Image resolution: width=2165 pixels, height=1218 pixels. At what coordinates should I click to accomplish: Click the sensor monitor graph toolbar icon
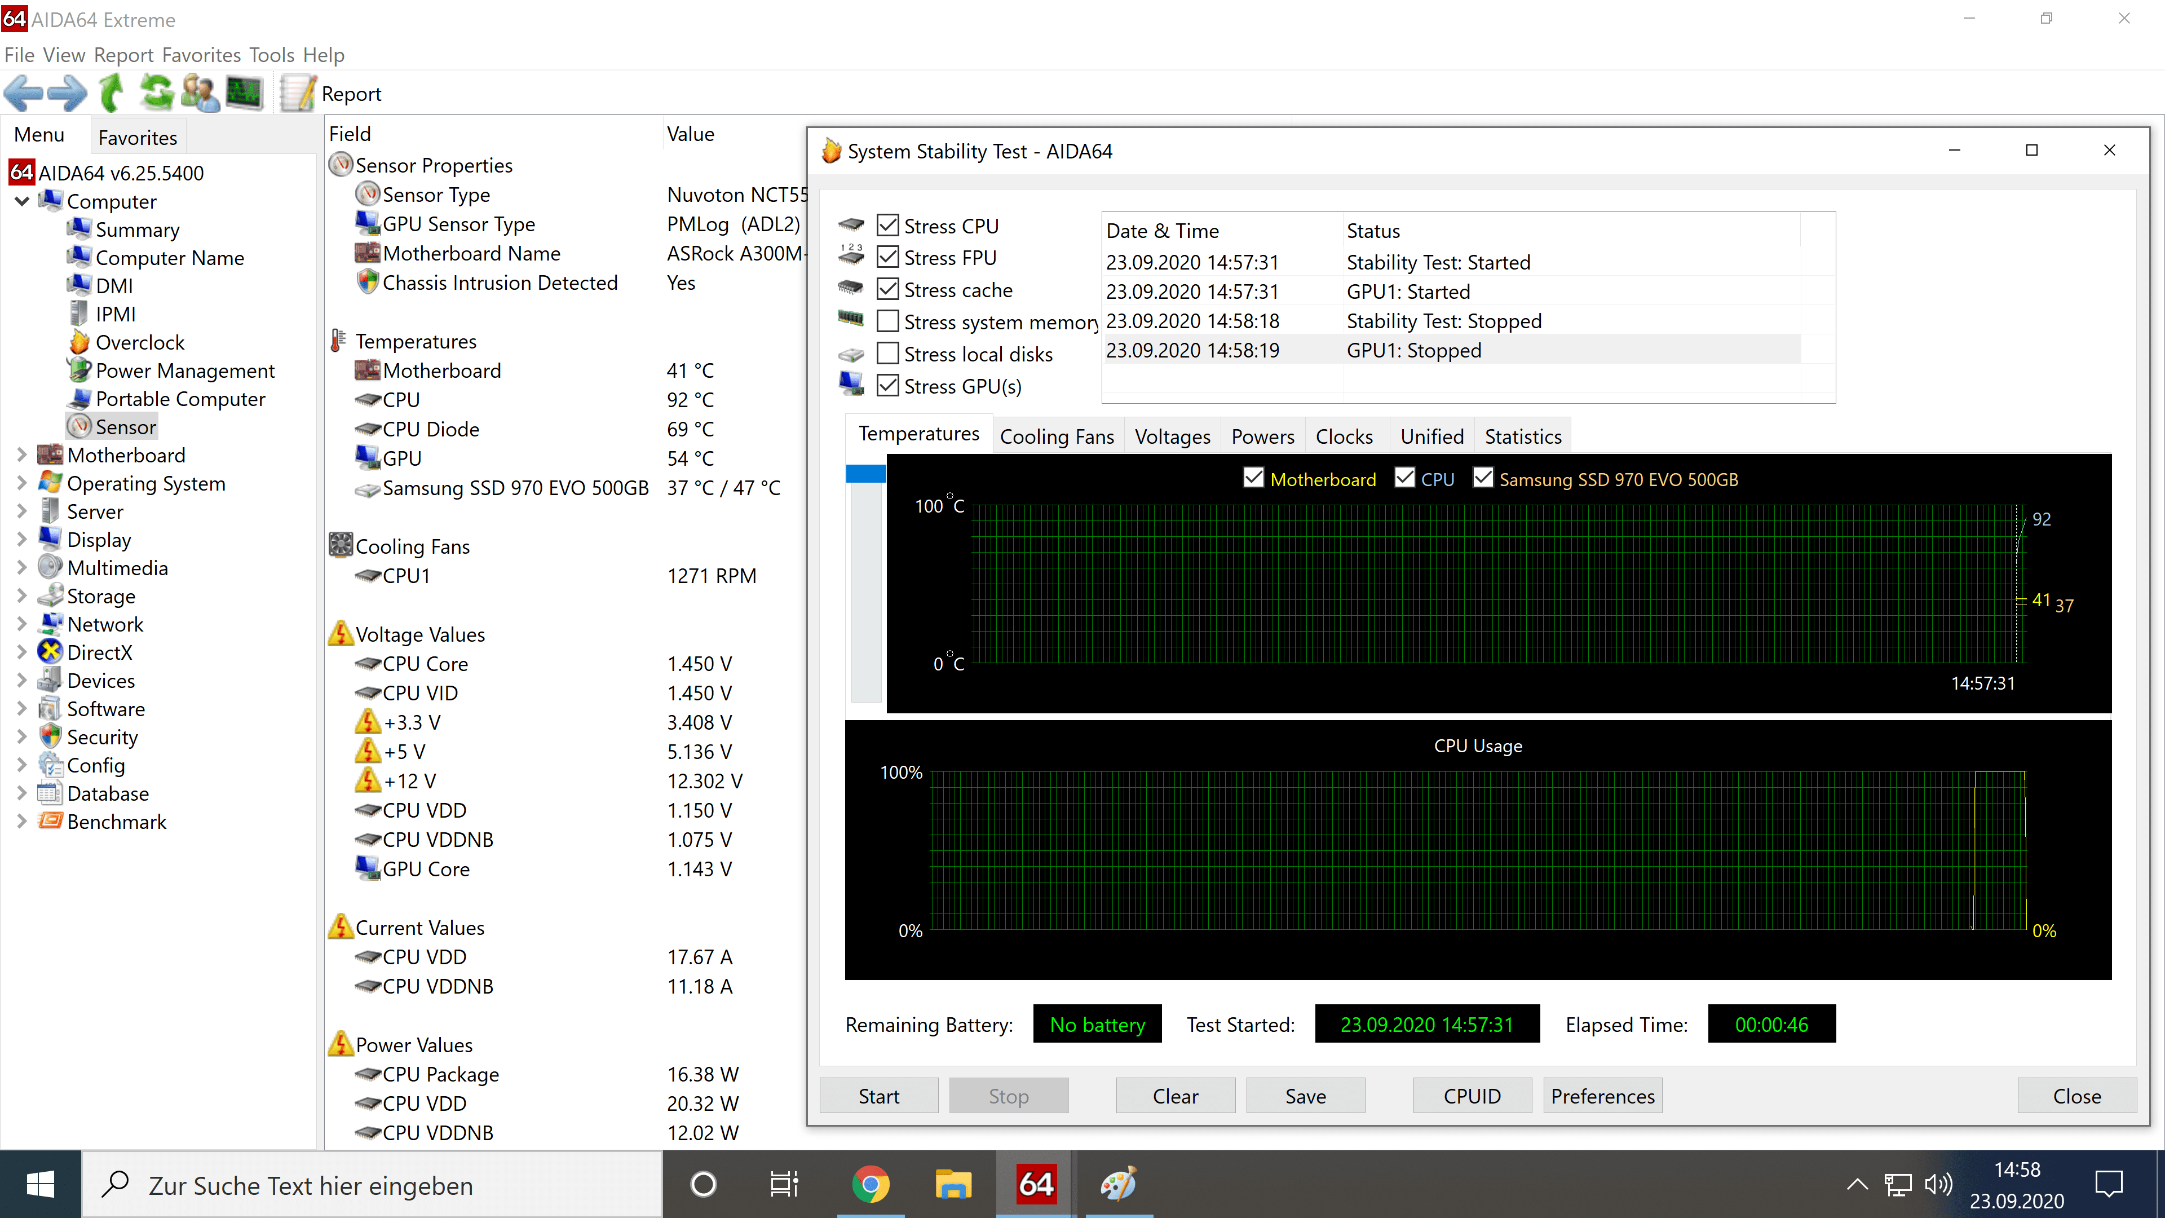point(245,92)
